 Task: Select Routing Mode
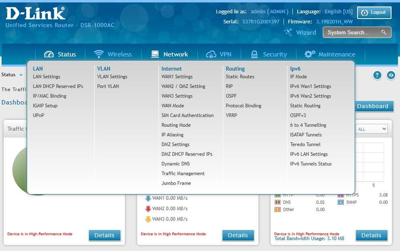pyautogui.click(x=176, y=125)
